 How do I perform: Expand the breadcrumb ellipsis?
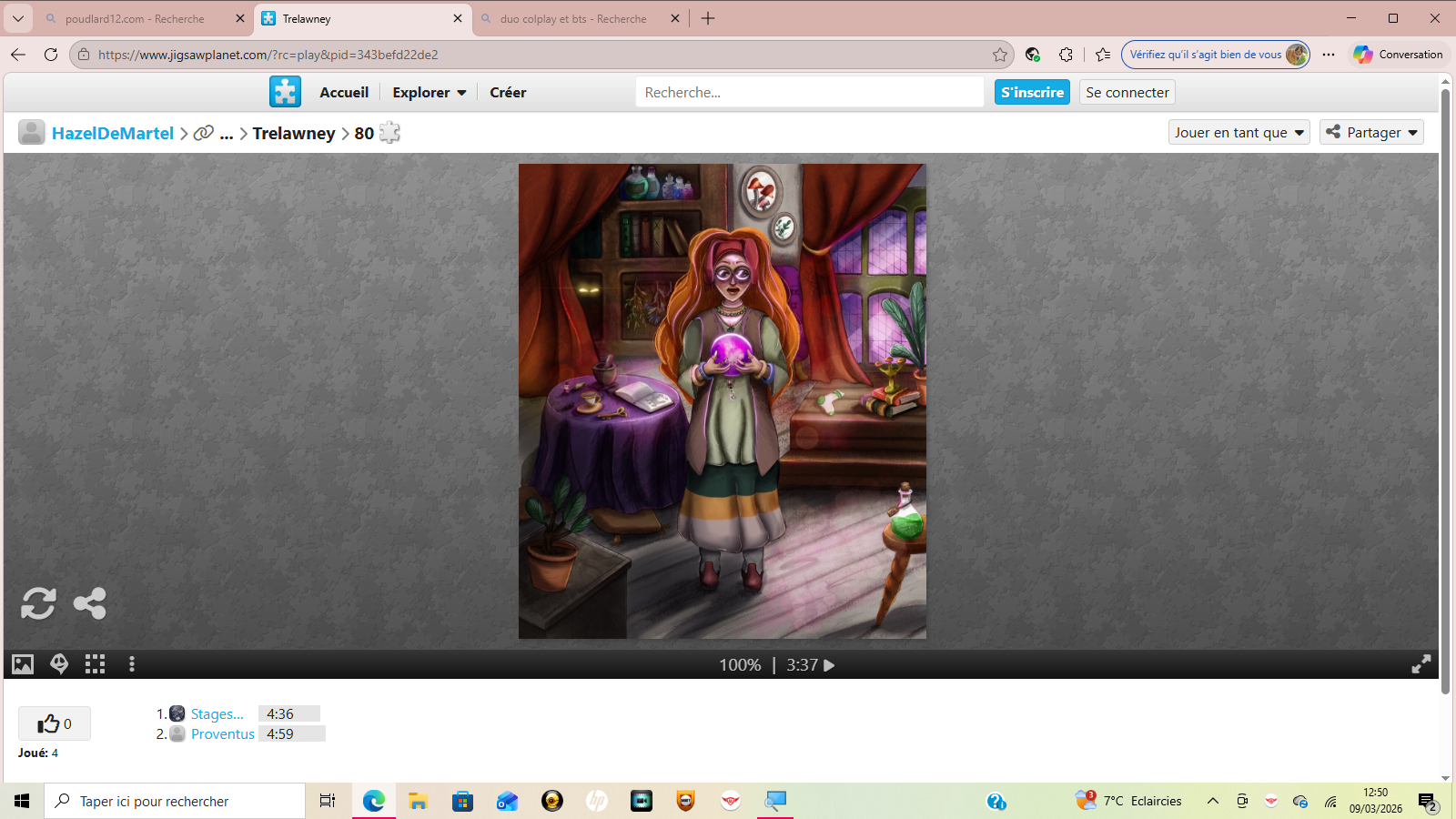(x=227, y=134)
